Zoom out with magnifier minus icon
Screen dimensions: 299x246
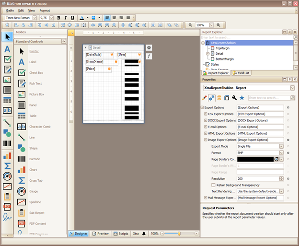coord(190,25)
